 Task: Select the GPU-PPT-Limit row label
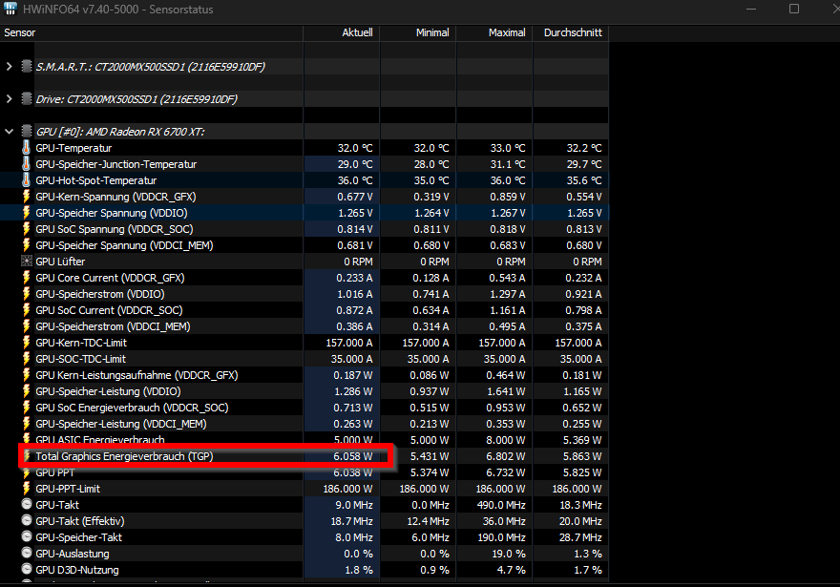coord(68,489)
